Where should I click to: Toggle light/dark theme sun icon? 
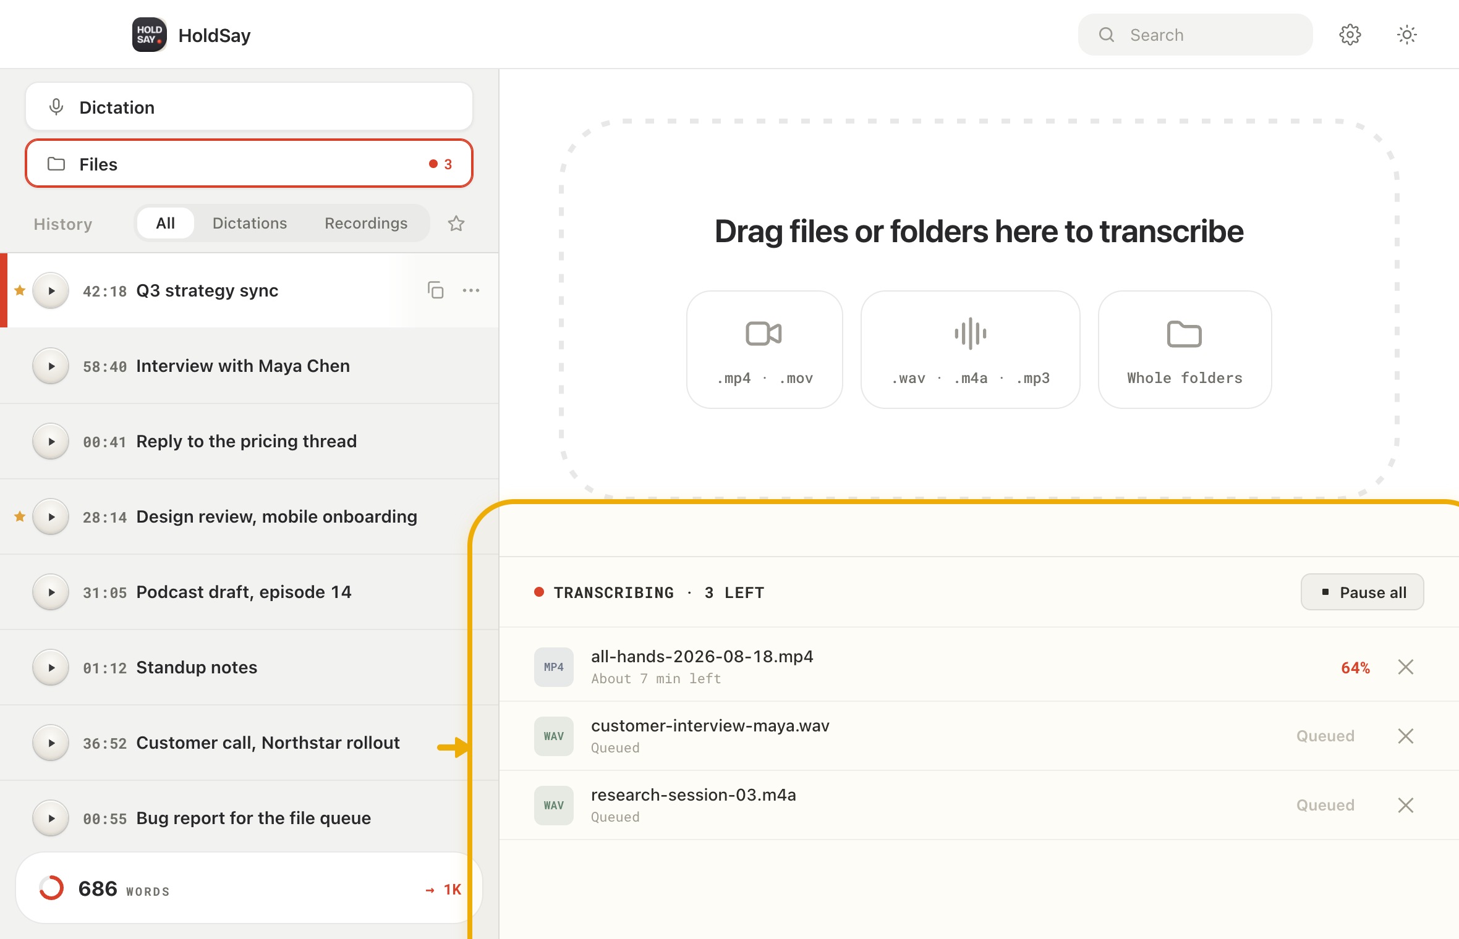click(1406, 35)
